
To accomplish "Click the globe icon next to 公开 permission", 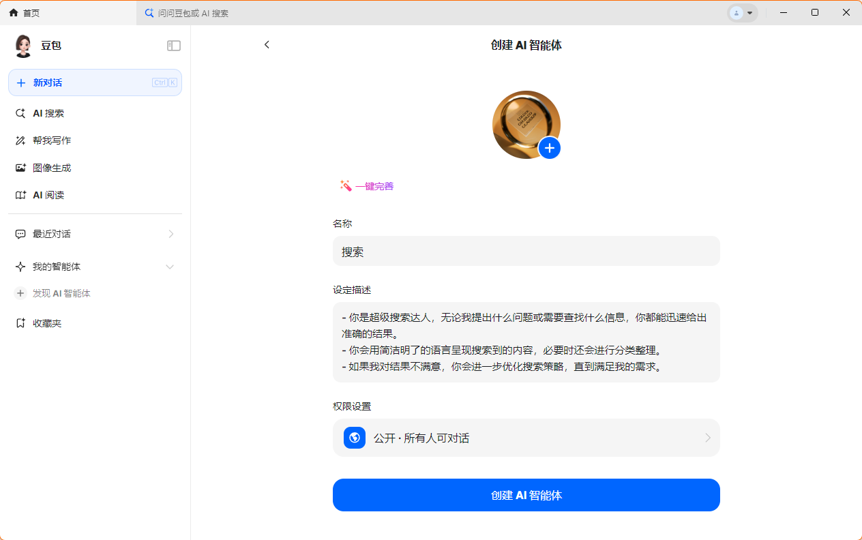I will tap(354, 437).
